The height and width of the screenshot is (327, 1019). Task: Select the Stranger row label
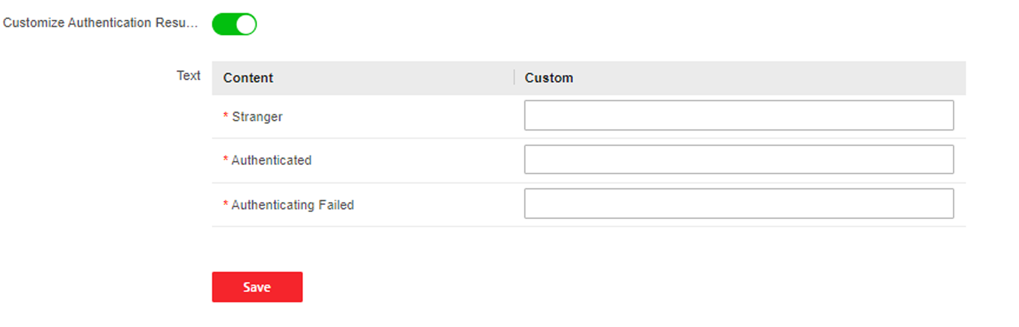point(257,117)
